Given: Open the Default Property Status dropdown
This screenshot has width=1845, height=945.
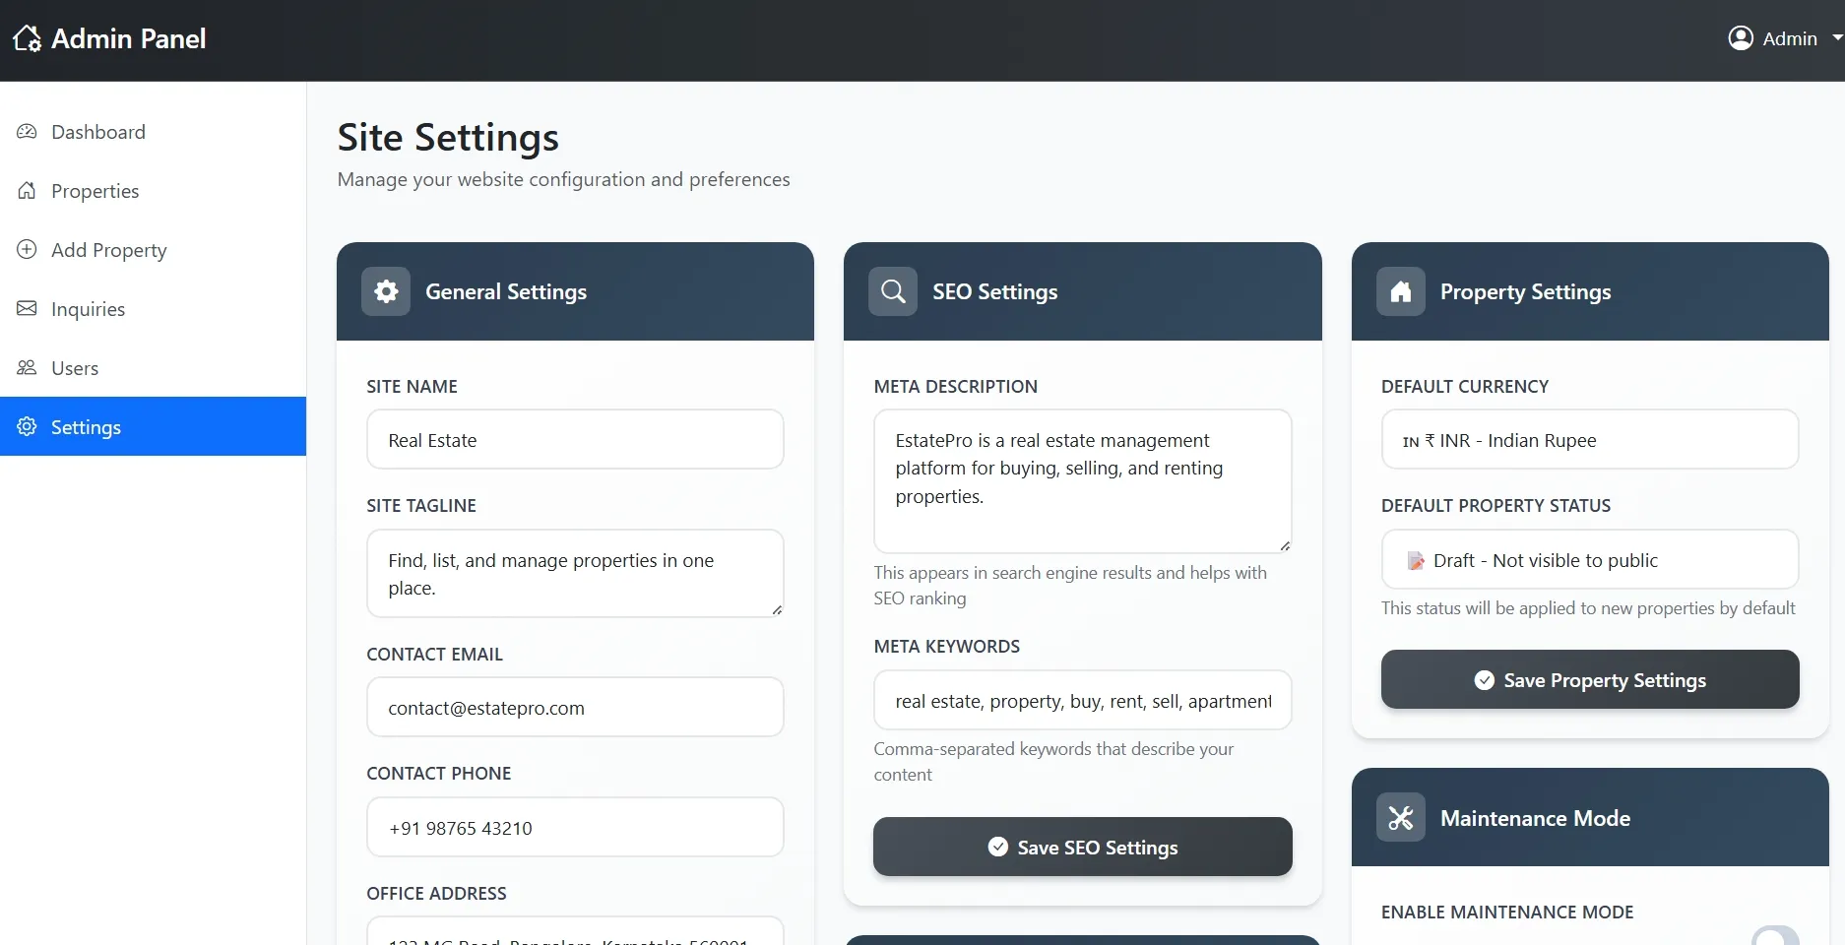Looking at the screenshot, I should coord(1588,559).
